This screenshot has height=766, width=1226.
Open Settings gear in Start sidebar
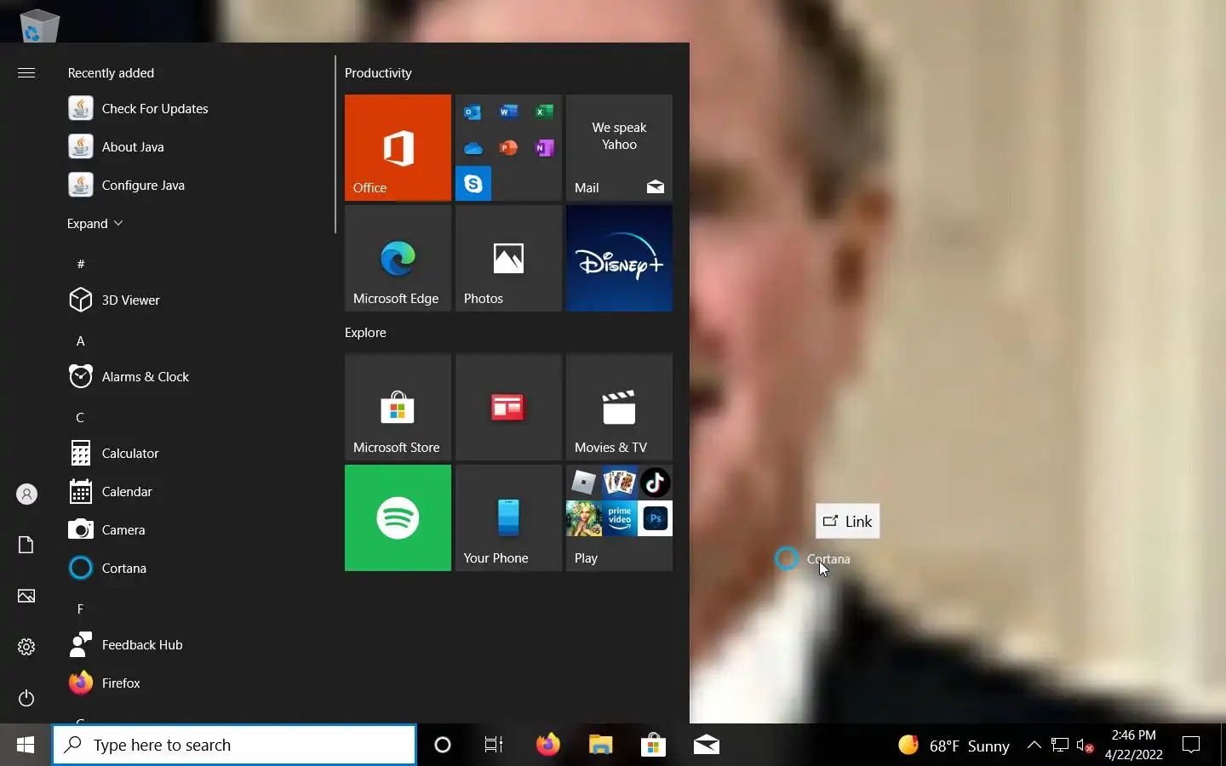26,647
